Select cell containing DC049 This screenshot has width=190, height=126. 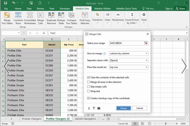(x=52, y=61)
